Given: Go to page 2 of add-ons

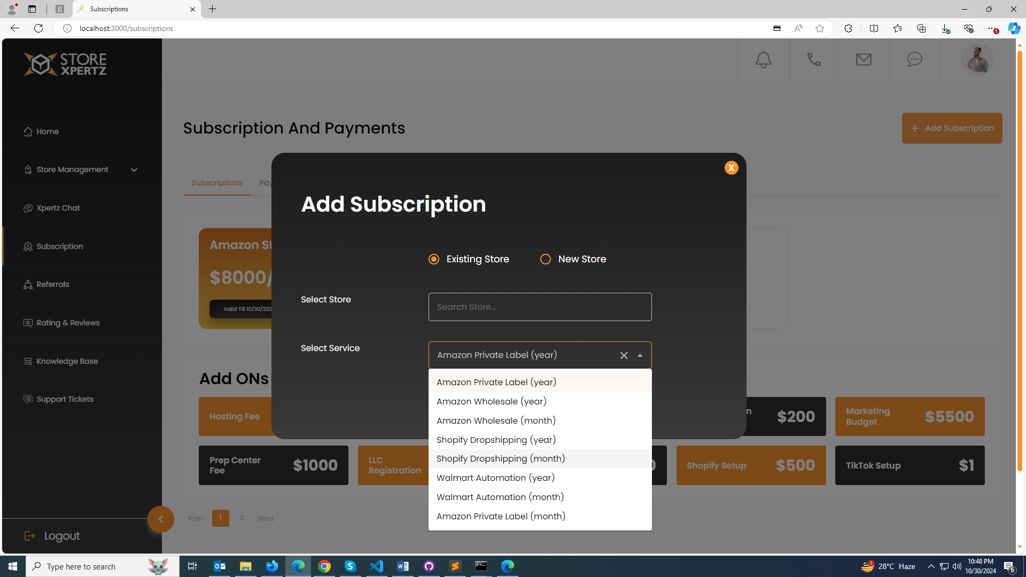Looking at the screenshot, I should pos(242,518).
